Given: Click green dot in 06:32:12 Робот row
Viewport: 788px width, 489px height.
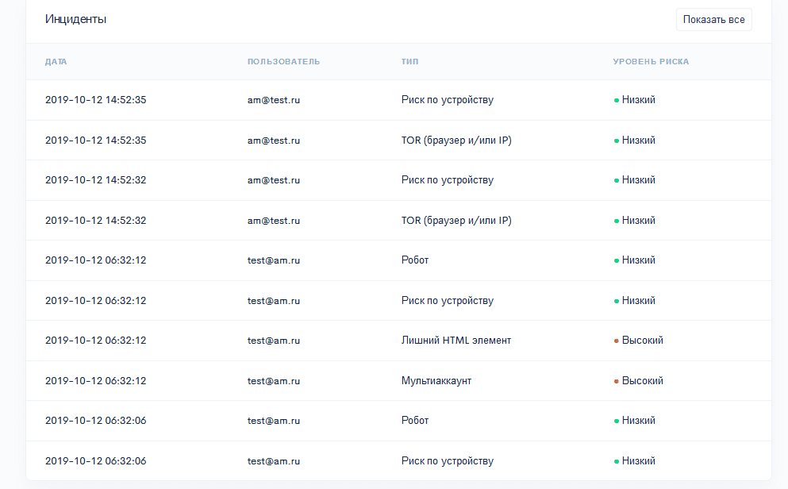Looking at the screenshot, I should tap(617, 260).
